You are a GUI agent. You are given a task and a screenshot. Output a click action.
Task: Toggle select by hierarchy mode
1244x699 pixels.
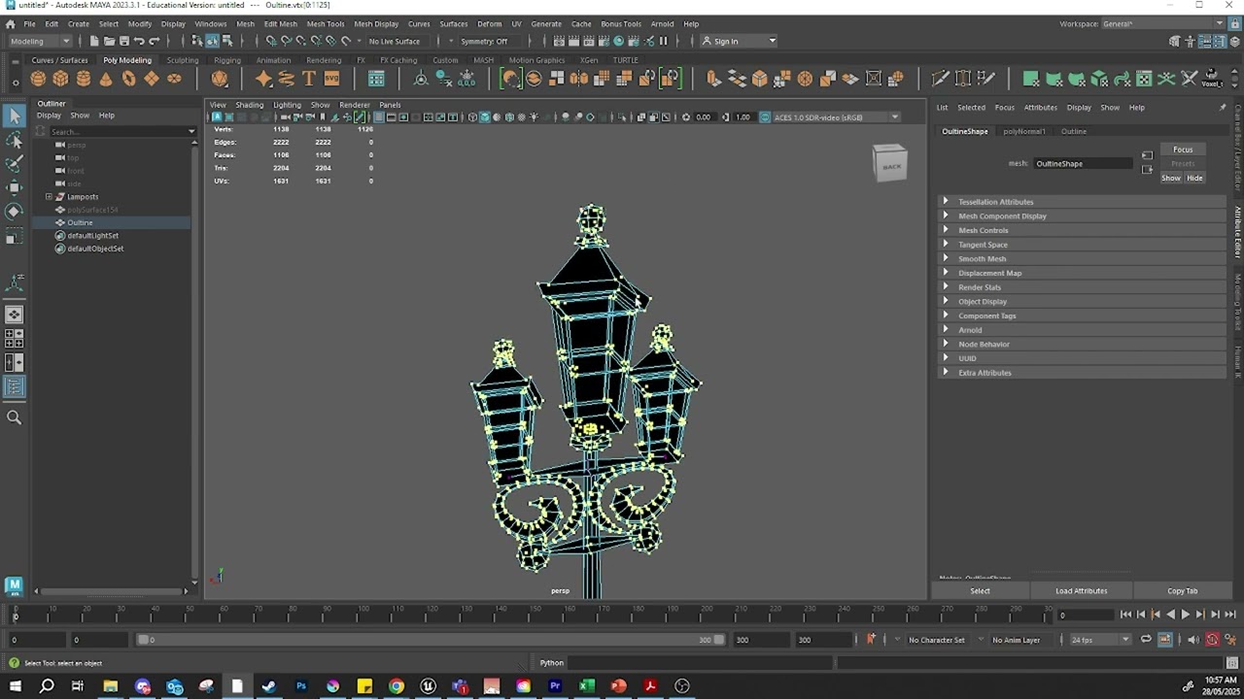(x=197, y=41)
